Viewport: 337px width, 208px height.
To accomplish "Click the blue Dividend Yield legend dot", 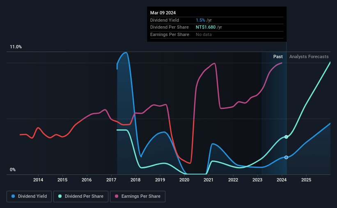I will point(13,196).
